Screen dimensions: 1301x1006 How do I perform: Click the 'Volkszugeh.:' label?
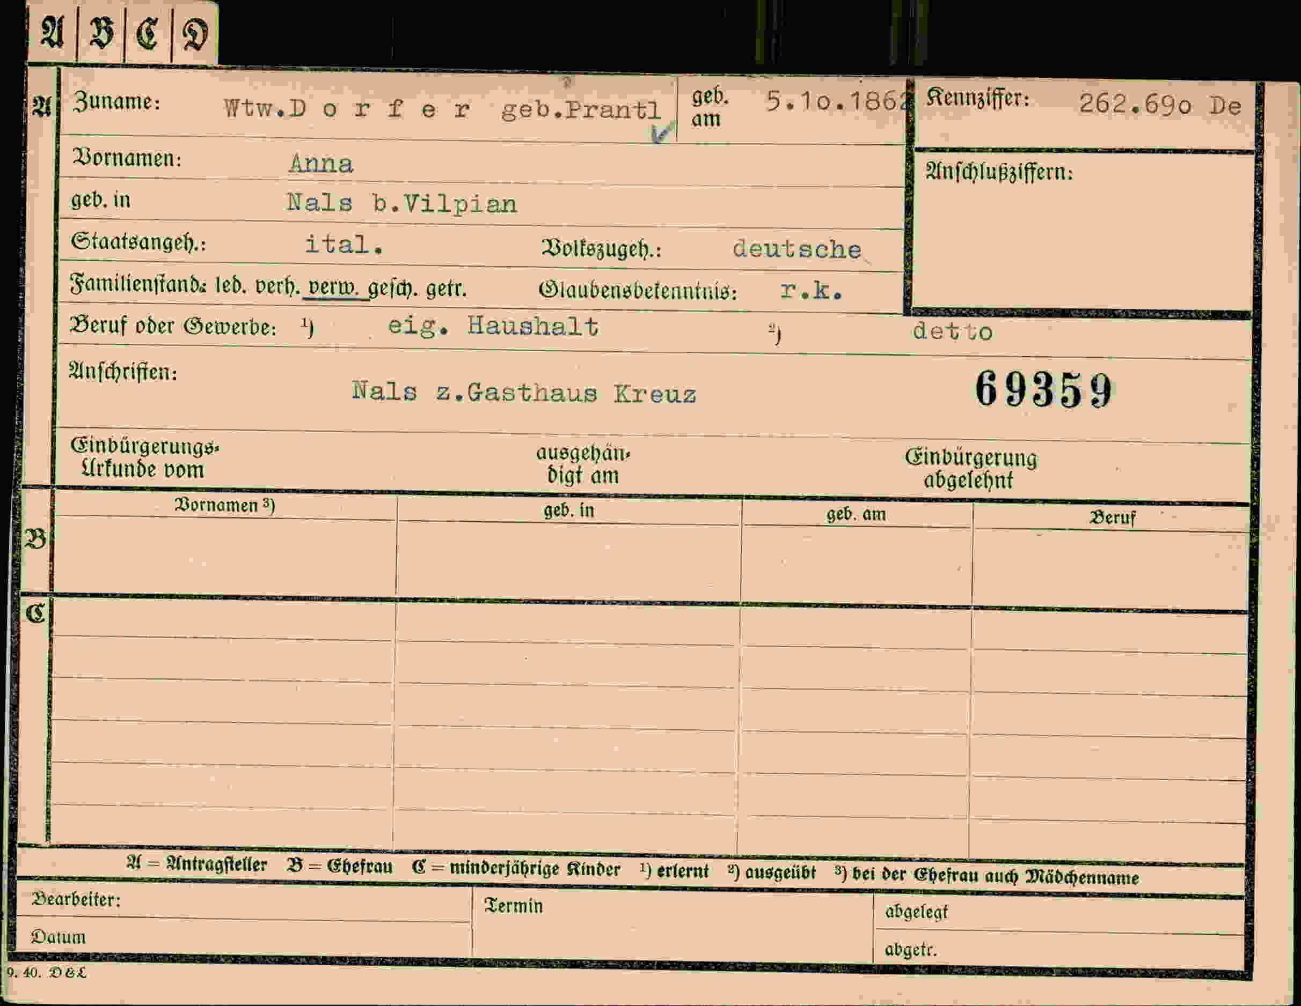[x=602, y=248]
